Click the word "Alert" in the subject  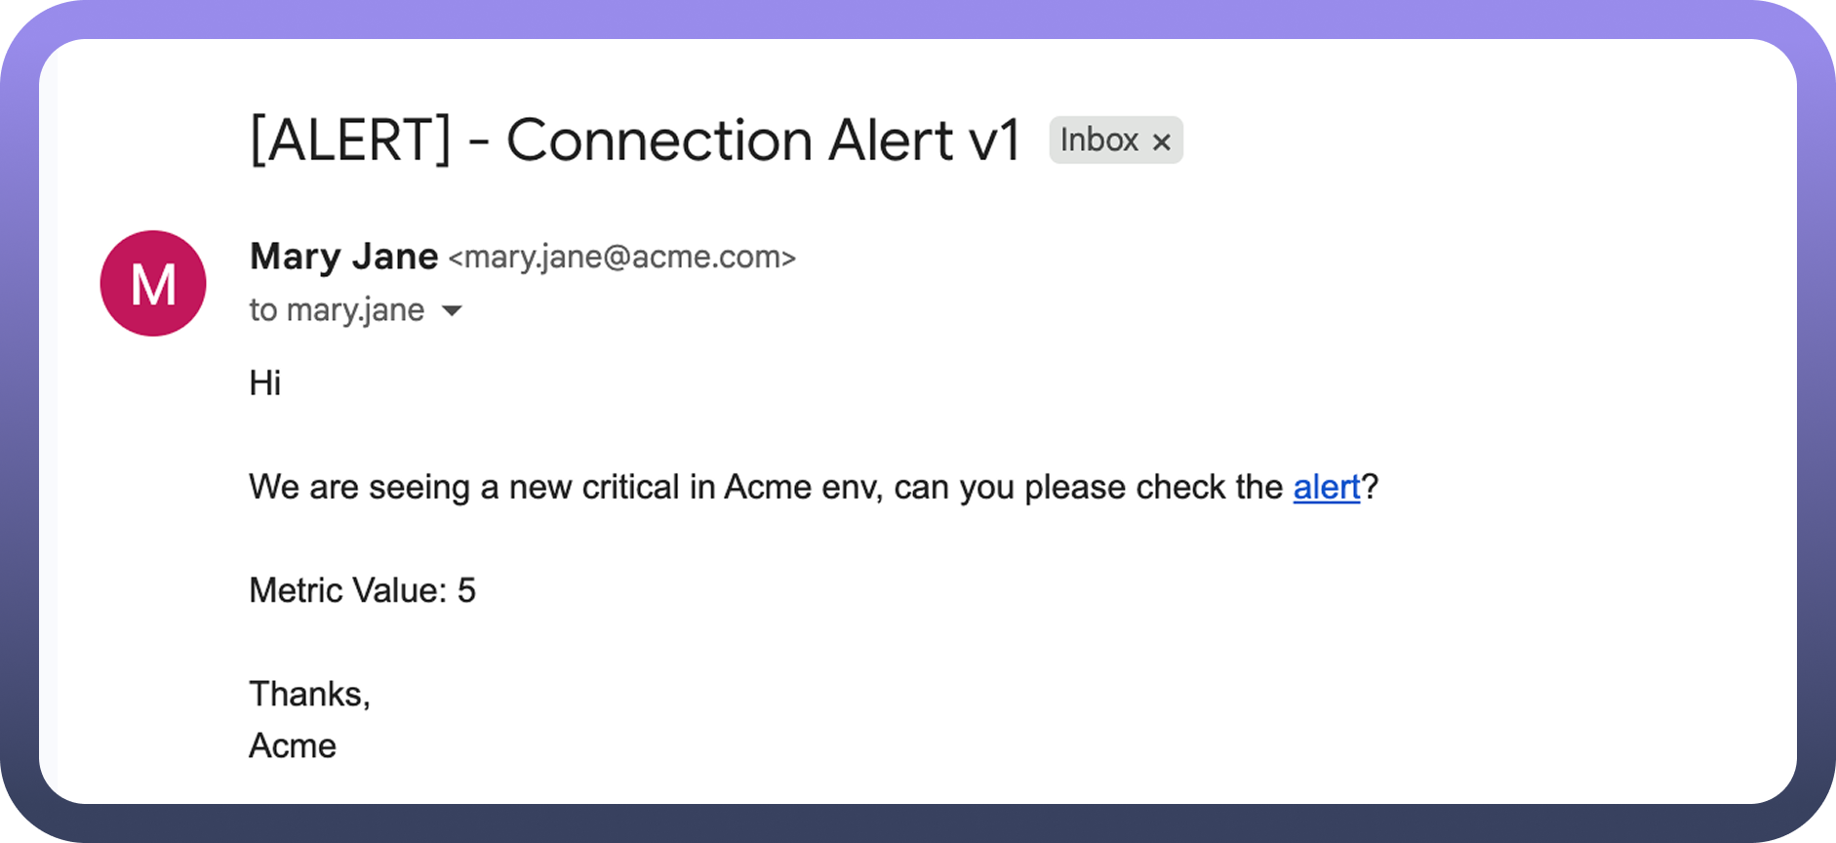coord(891,140)
